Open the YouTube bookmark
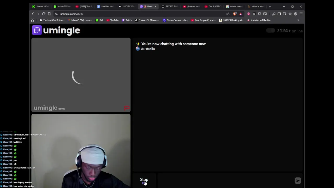Viewport: 334px width, 188px height. 112,20
